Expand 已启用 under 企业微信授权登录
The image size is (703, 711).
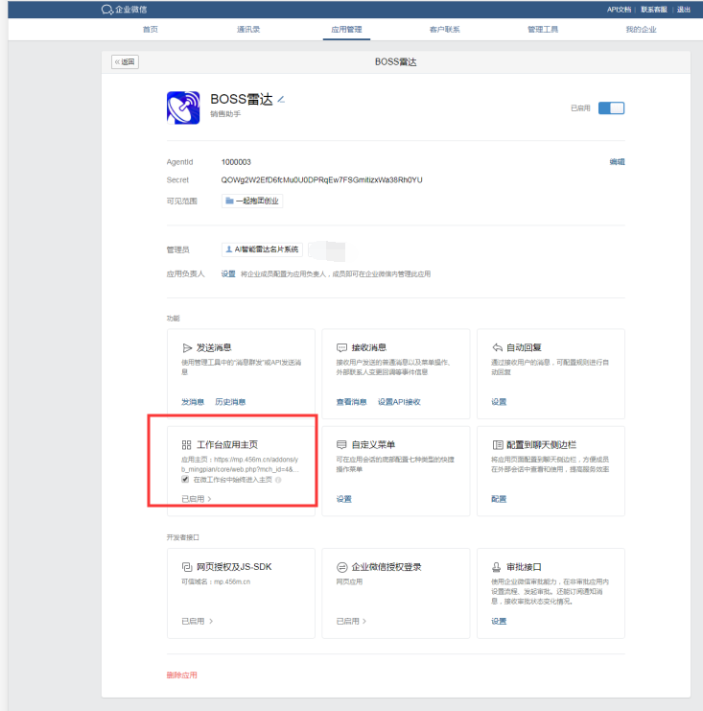coord(351,621)
